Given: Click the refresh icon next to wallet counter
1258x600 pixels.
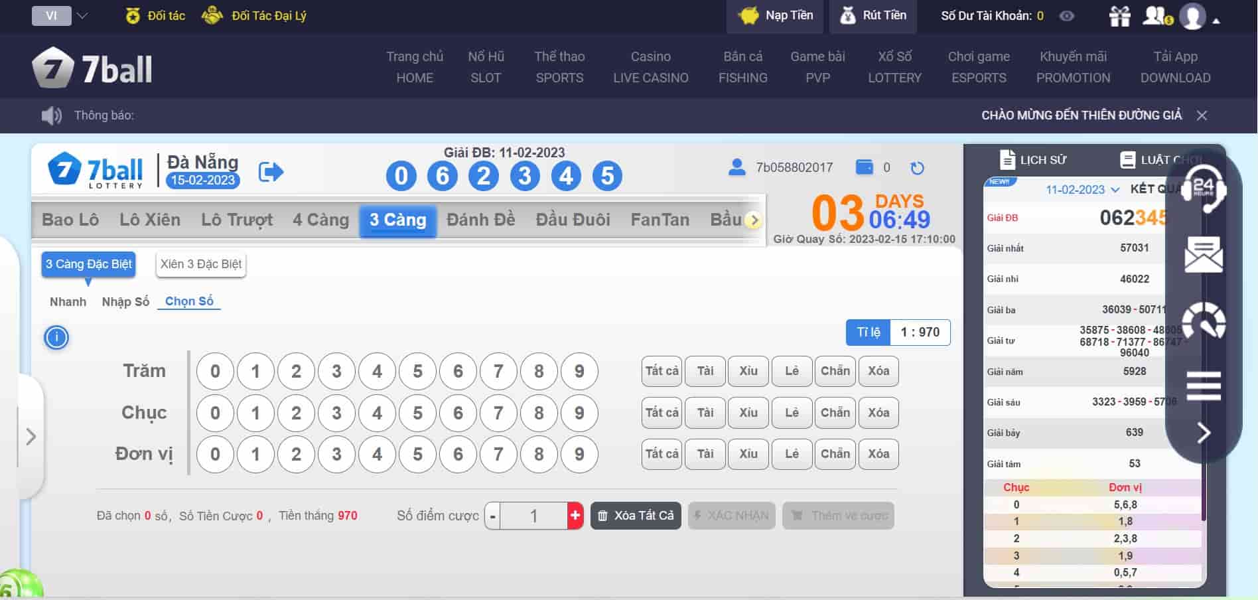Looking at the screenshot, I should [x=916, y=169].
